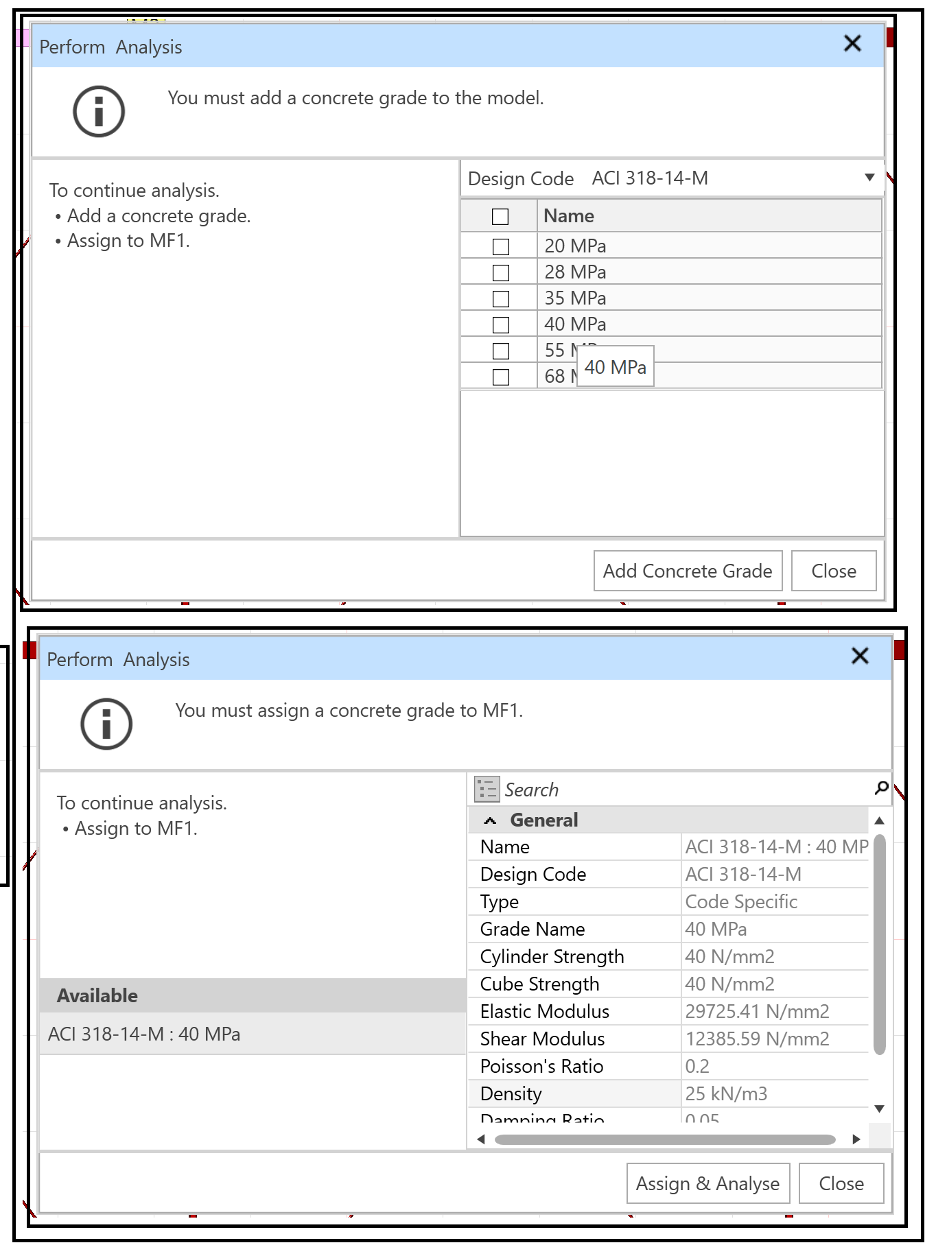Image resolution: width=936 pixels, height=1256 pixels.
Task: Collapse the General properties section
Action: point(490,820)
